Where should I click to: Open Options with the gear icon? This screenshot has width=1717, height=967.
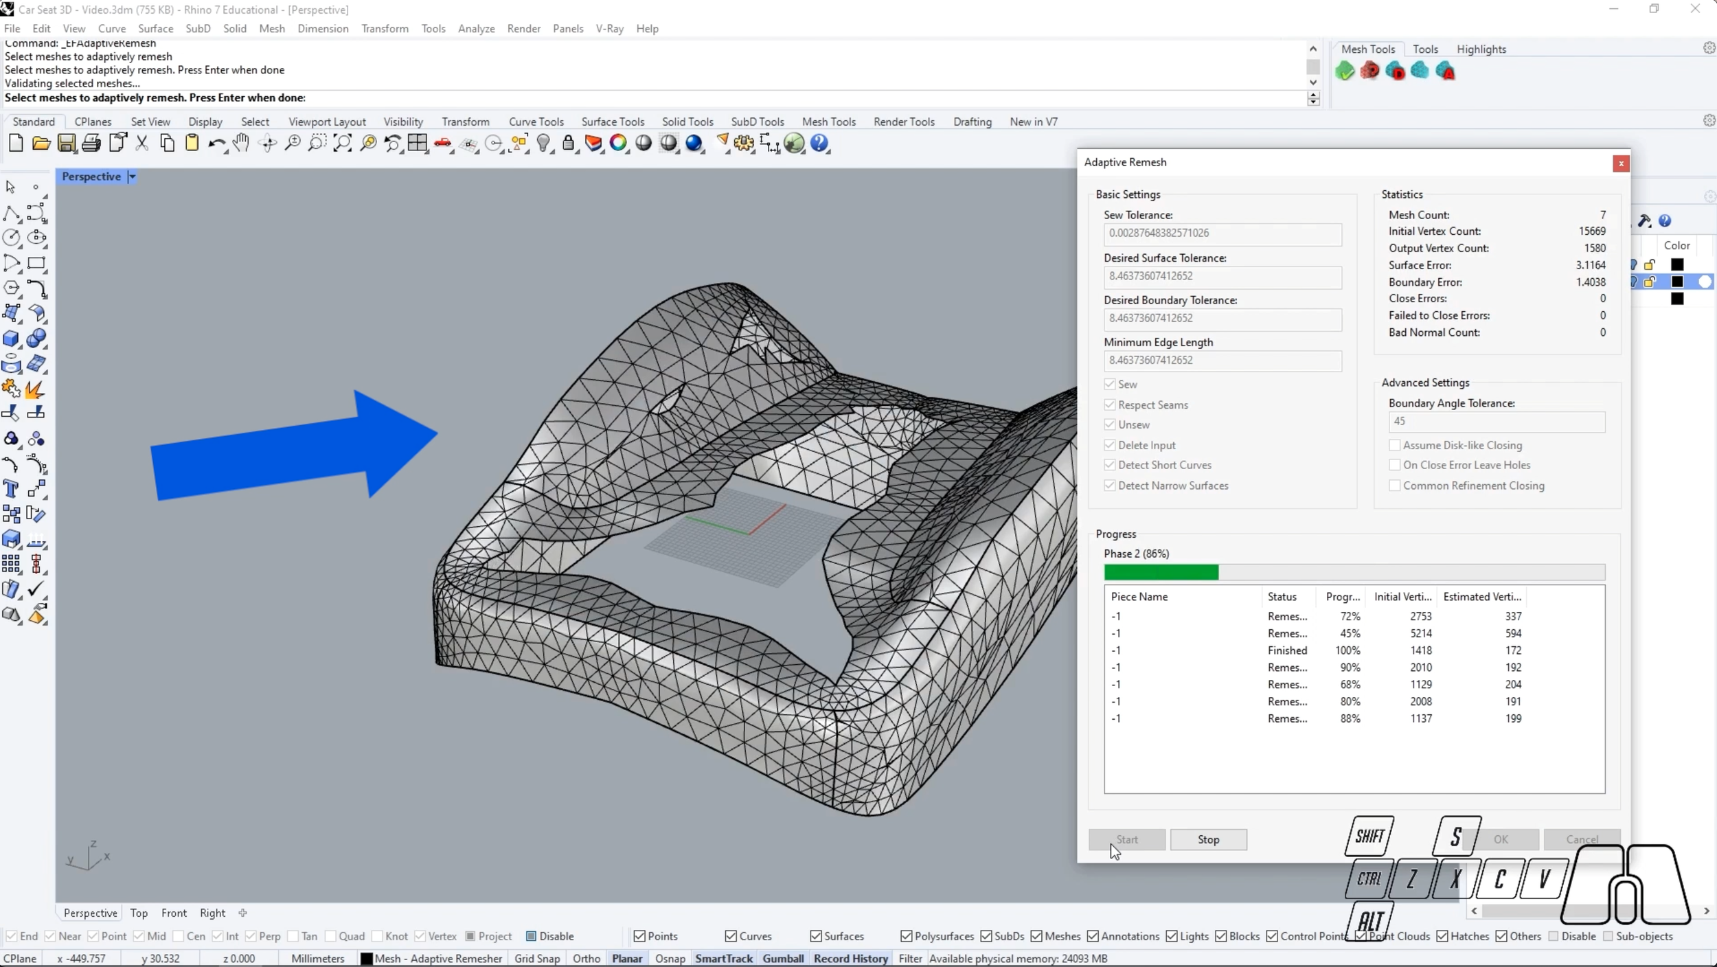744,144
